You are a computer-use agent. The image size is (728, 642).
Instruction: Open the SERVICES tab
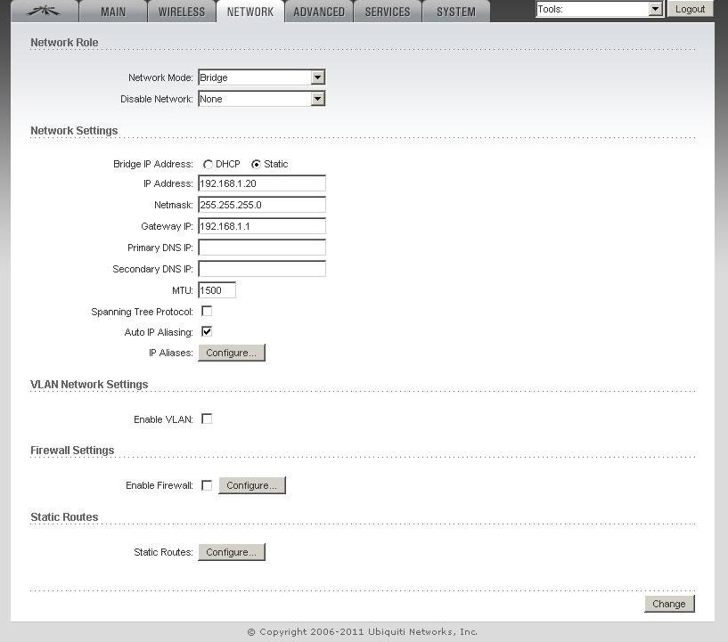point(388,12)
